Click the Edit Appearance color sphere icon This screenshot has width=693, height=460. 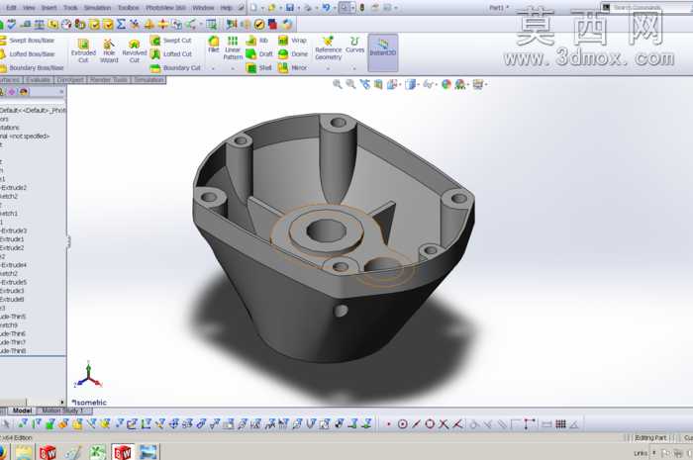[x=446, y=84]
